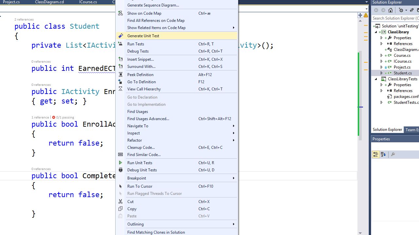This screenshot has width=419, height=235.
Task: Switch to the Project.cs editor tab
Action: (11, 2)
